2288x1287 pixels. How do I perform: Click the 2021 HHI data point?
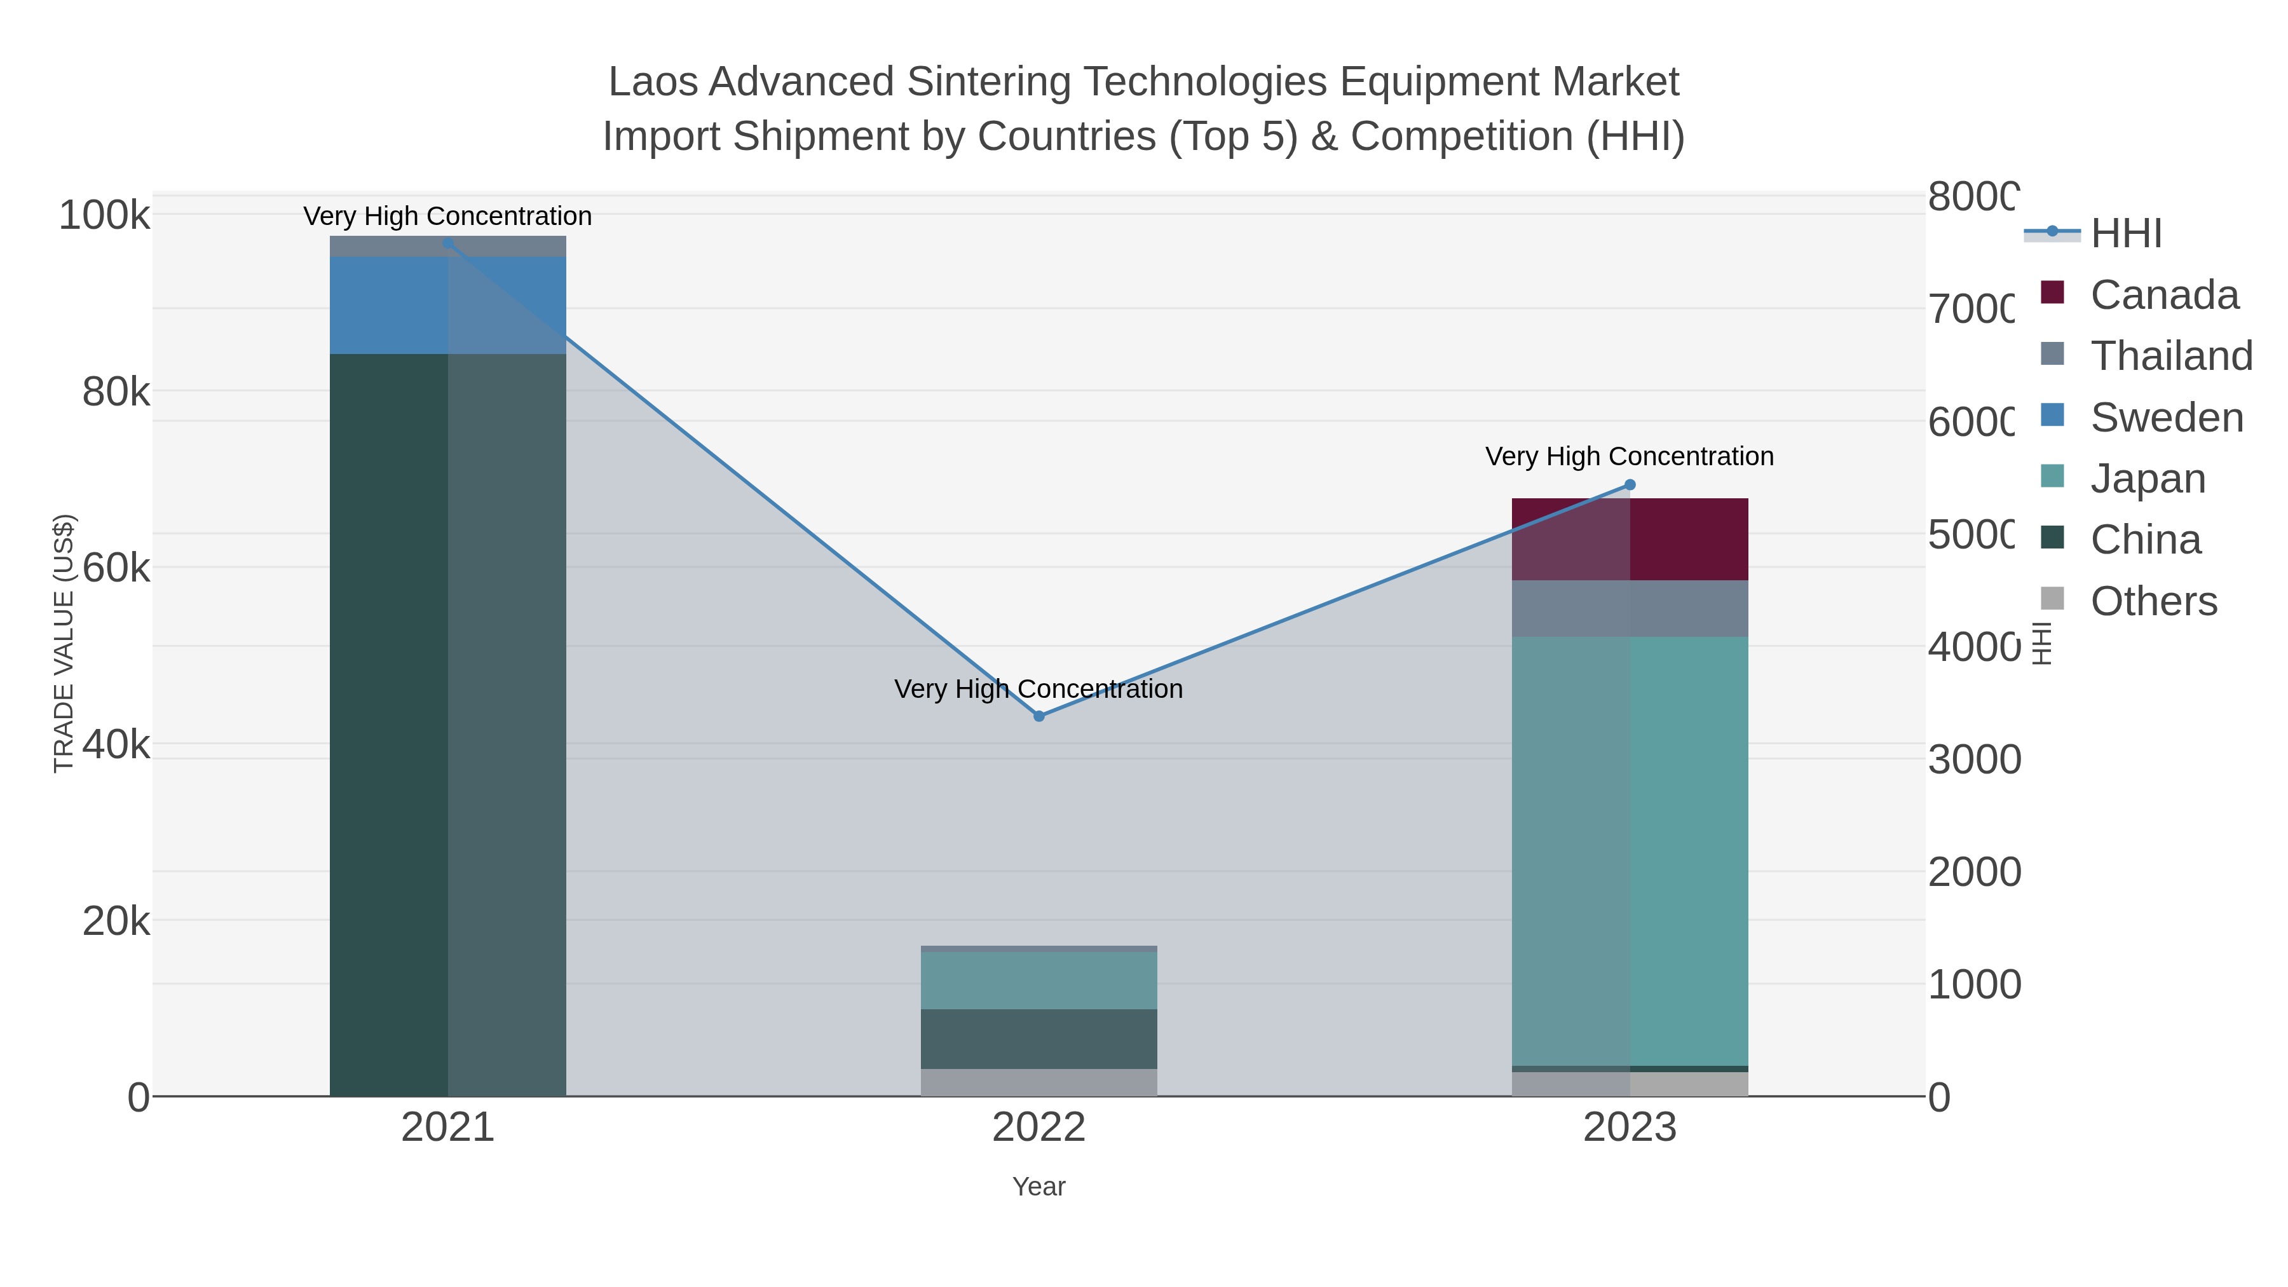click(x=447, y=243)
